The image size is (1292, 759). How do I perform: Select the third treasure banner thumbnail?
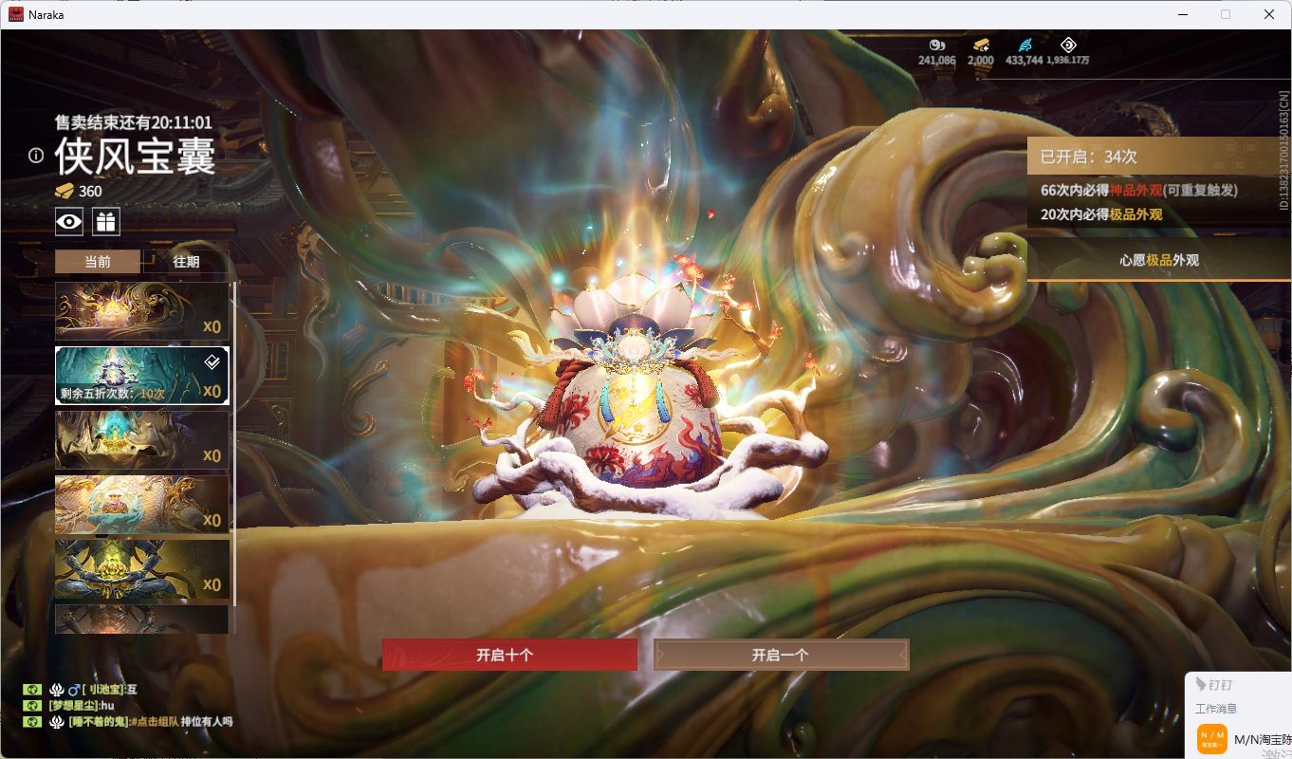142,439
